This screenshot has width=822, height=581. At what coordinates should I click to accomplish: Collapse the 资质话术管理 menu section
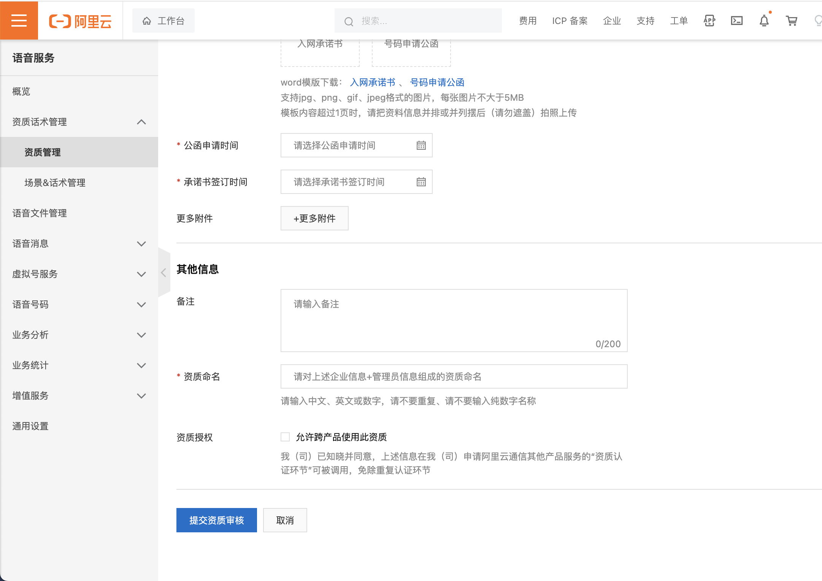[x=141, y=122]
